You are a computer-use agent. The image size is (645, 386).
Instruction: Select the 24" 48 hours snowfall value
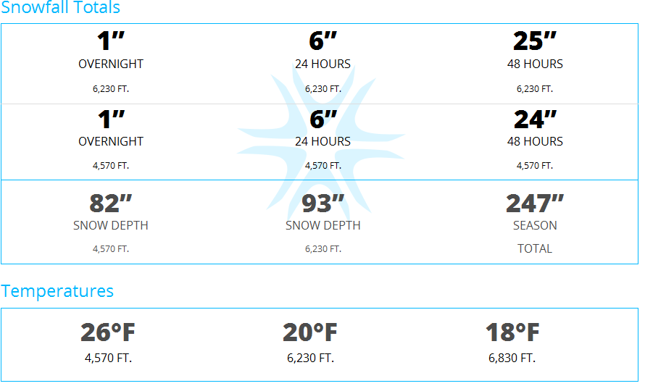coord(535,119)
